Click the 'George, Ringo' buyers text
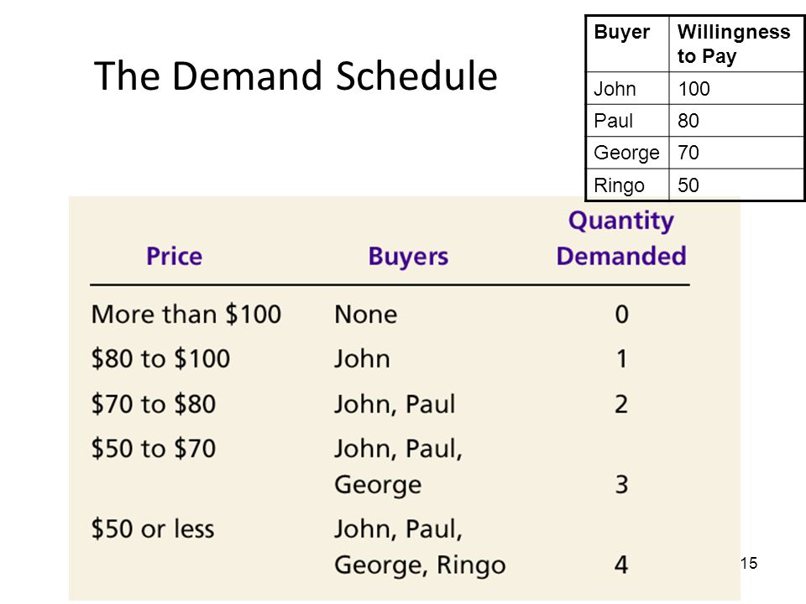The width and height of the screenshot is (806, 604). 420,565
